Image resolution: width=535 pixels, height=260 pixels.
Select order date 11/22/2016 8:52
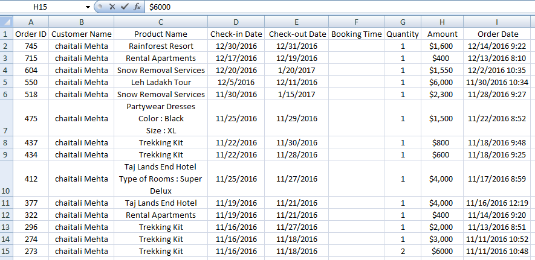coord(497,118)
